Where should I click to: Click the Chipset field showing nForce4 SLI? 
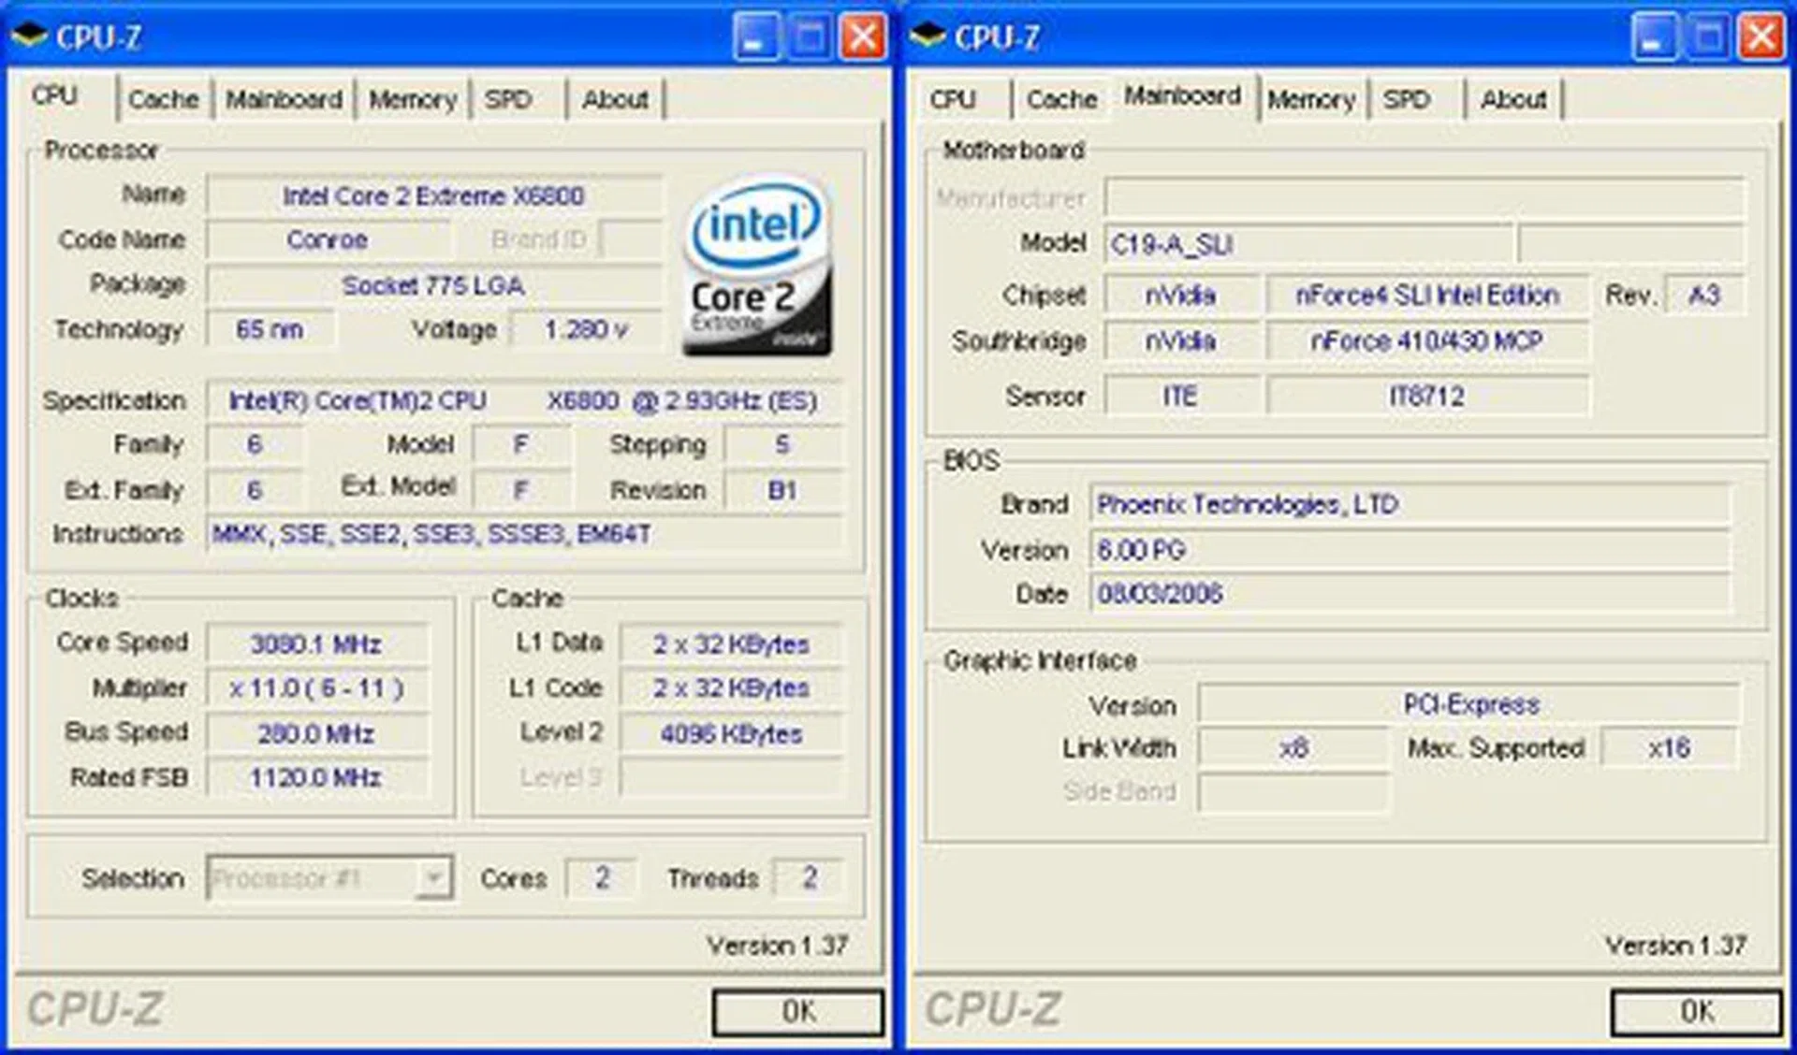[1427, 295]
